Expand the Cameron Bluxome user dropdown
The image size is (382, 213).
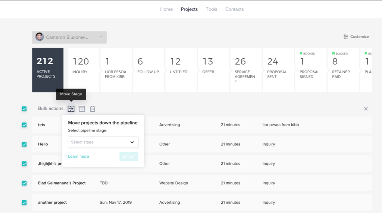coord(100,37)
